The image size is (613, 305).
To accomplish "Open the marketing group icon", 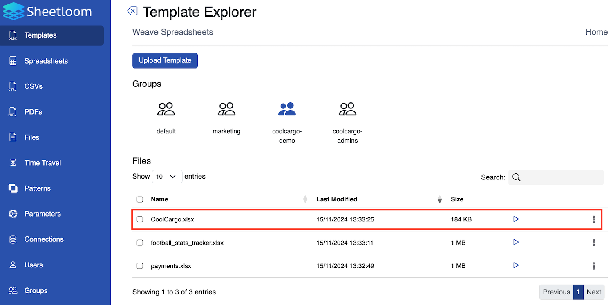I will tap(226, 109).
